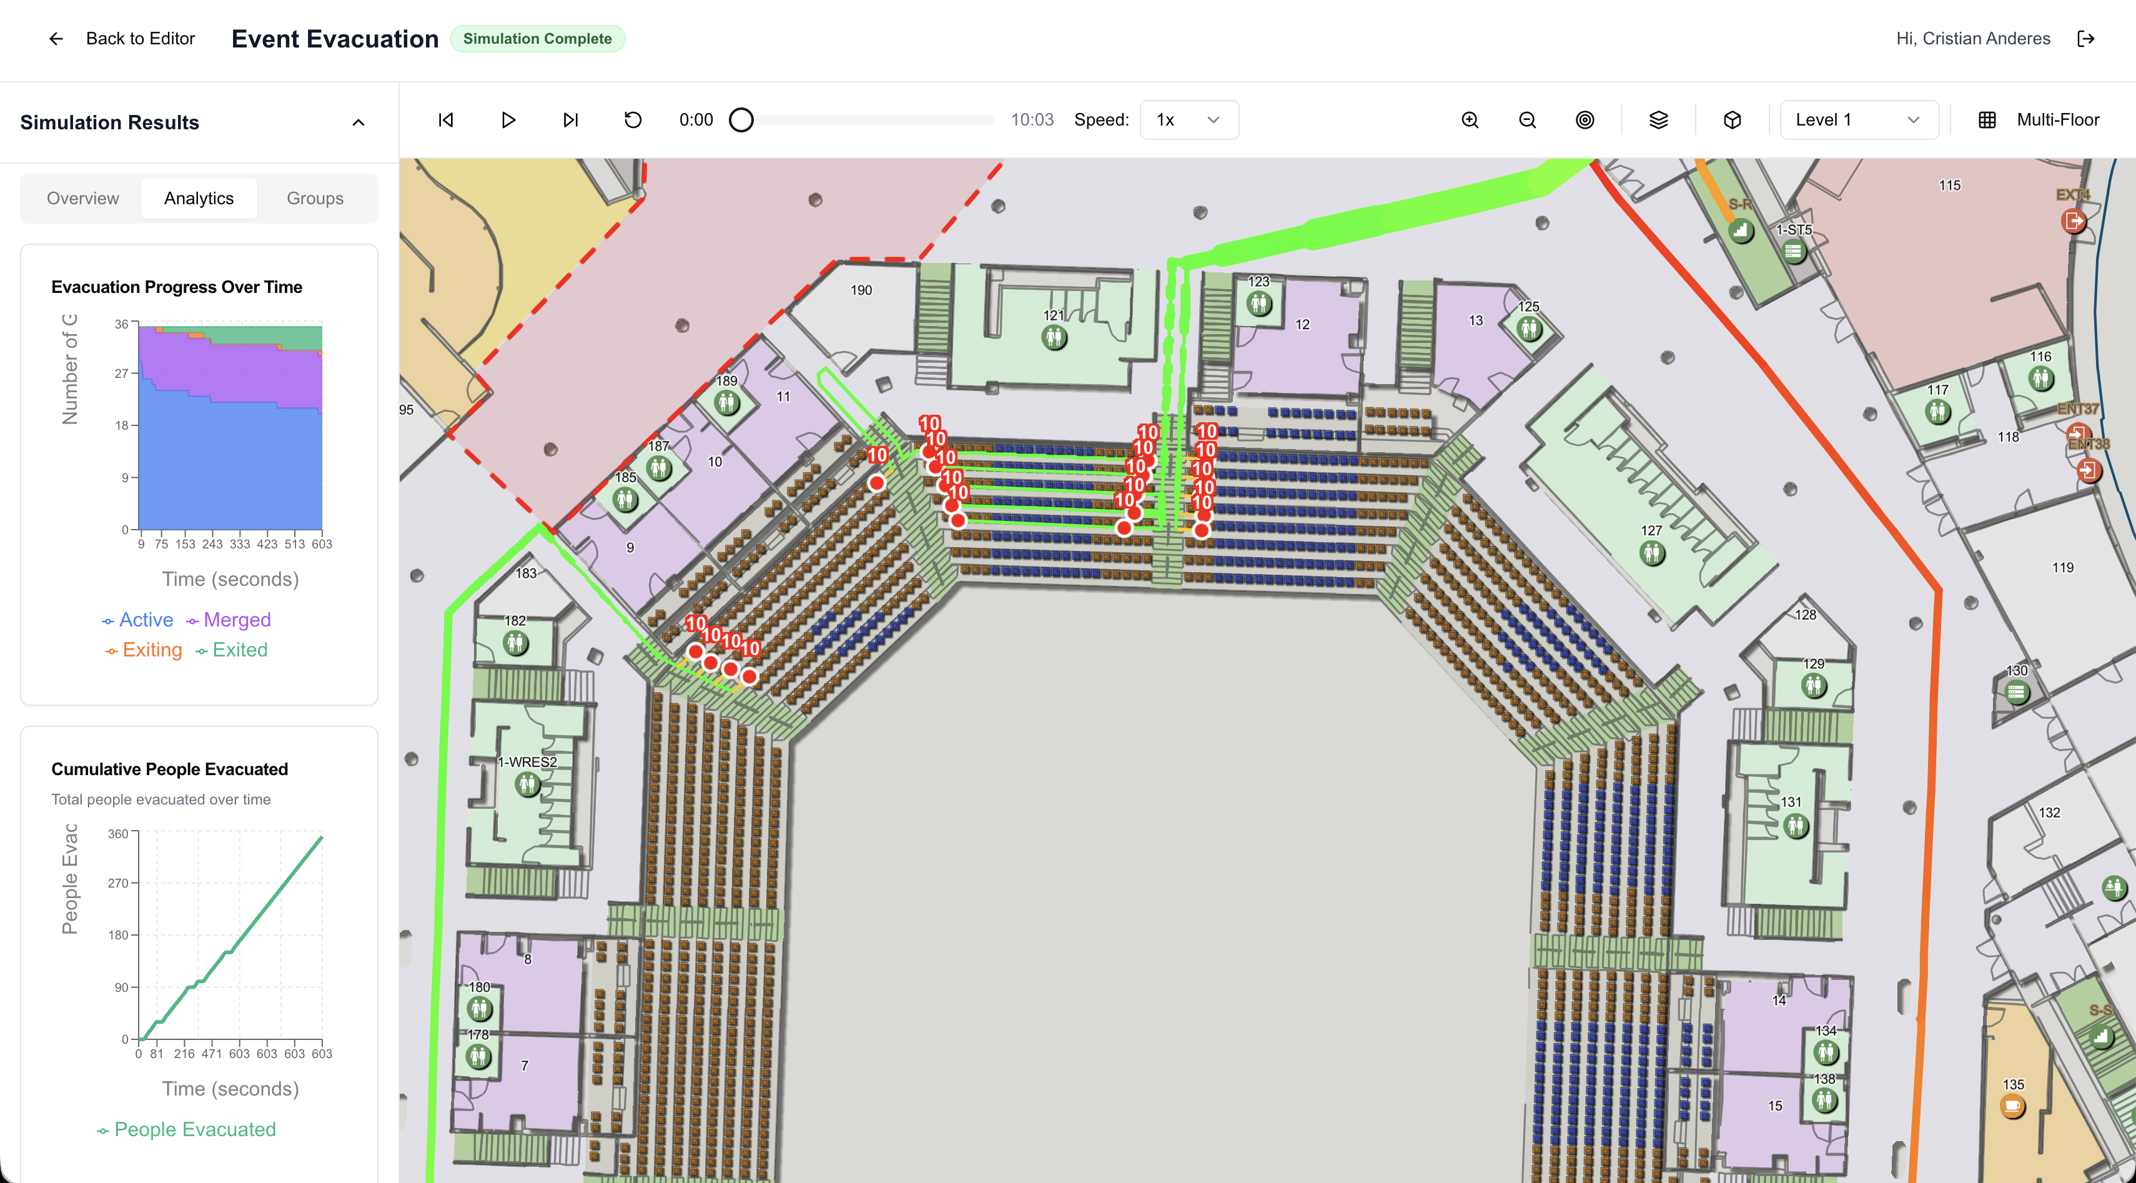Viewport: 2136px width, 1183px height.
Task: Toggle the Exiting legend series
Action: coord(144,650)
